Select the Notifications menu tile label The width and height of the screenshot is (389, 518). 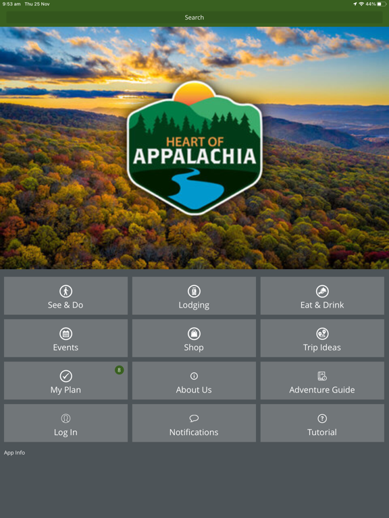tap(194, 432)
